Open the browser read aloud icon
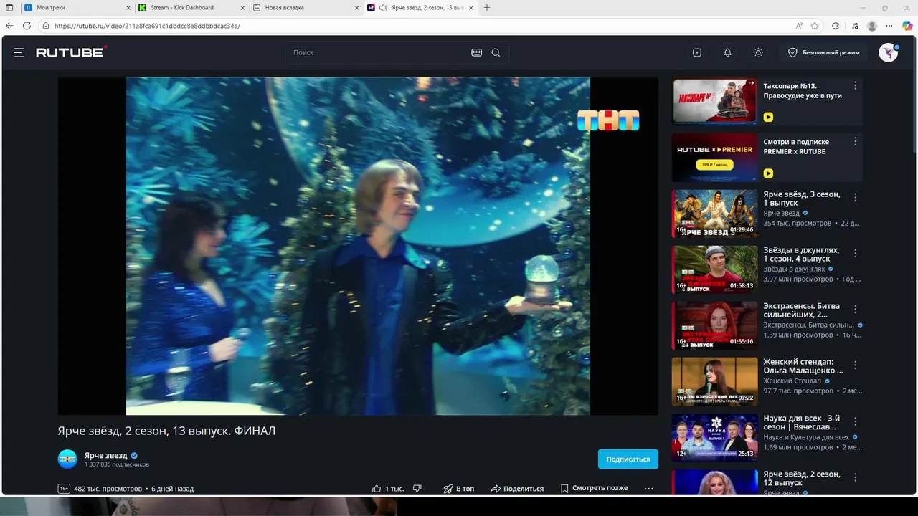918x516 pixels. tap(799, 26)
